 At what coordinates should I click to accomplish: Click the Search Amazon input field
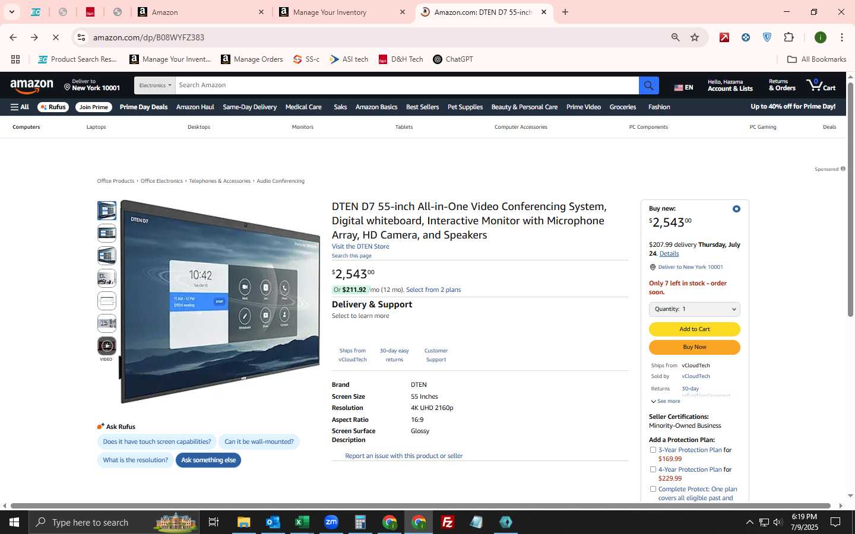(407, 85)
